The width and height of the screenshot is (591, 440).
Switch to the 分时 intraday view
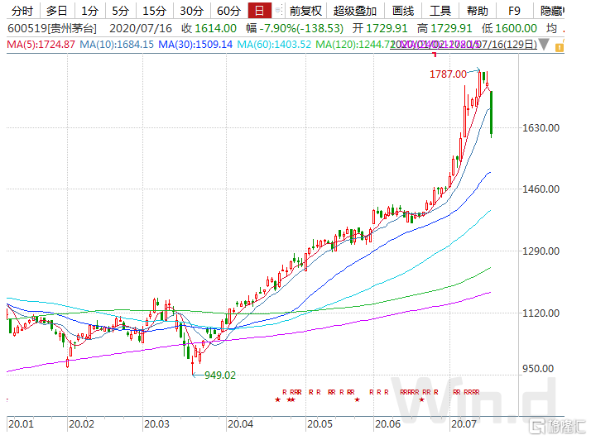point(22,11)
